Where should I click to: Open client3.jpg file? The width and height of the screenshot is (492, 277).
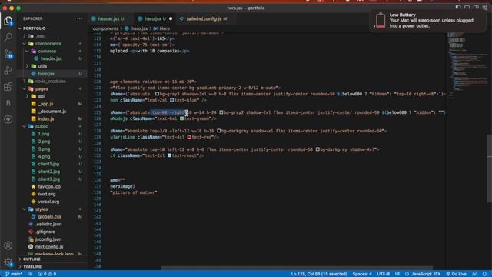[x=49, y=179]
